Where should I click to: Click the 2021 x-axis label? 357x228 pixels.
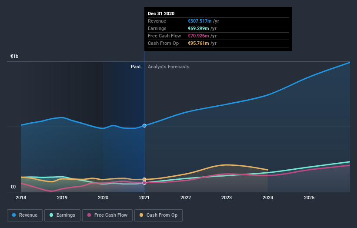click(x=144, y=198)
